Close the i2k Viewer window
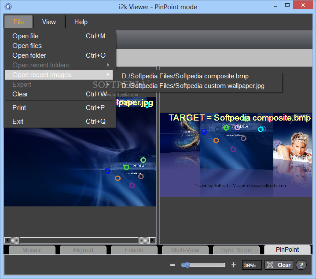 (303, 5)
